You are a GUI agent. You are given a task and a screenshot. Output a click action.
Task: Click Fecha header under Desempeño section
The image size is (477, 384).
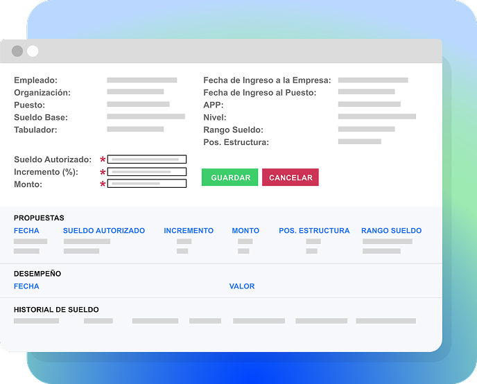point(26,286)
